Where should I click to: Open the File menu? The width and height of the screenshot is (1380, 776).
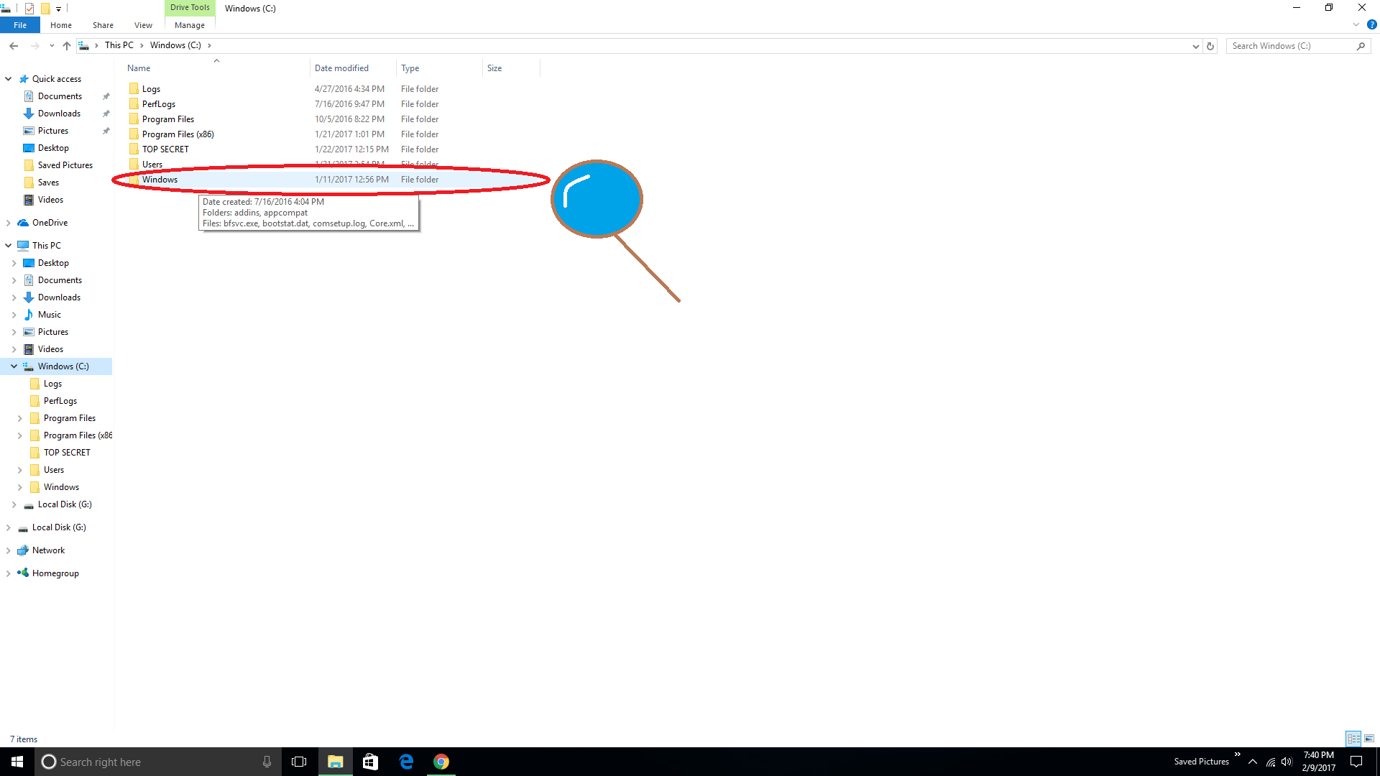[20, 25]
